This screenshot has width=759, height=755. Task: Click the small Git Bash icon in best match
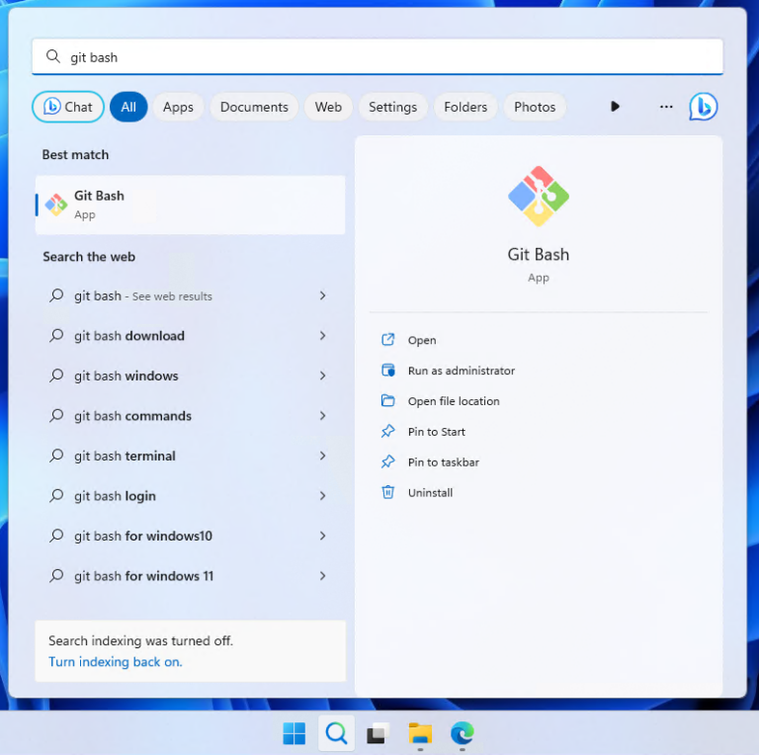(x=56, y=205)
